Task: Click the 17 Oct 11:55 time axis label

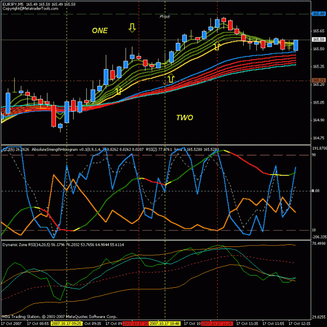Action: pyautogui.click(x=273, y=324)
